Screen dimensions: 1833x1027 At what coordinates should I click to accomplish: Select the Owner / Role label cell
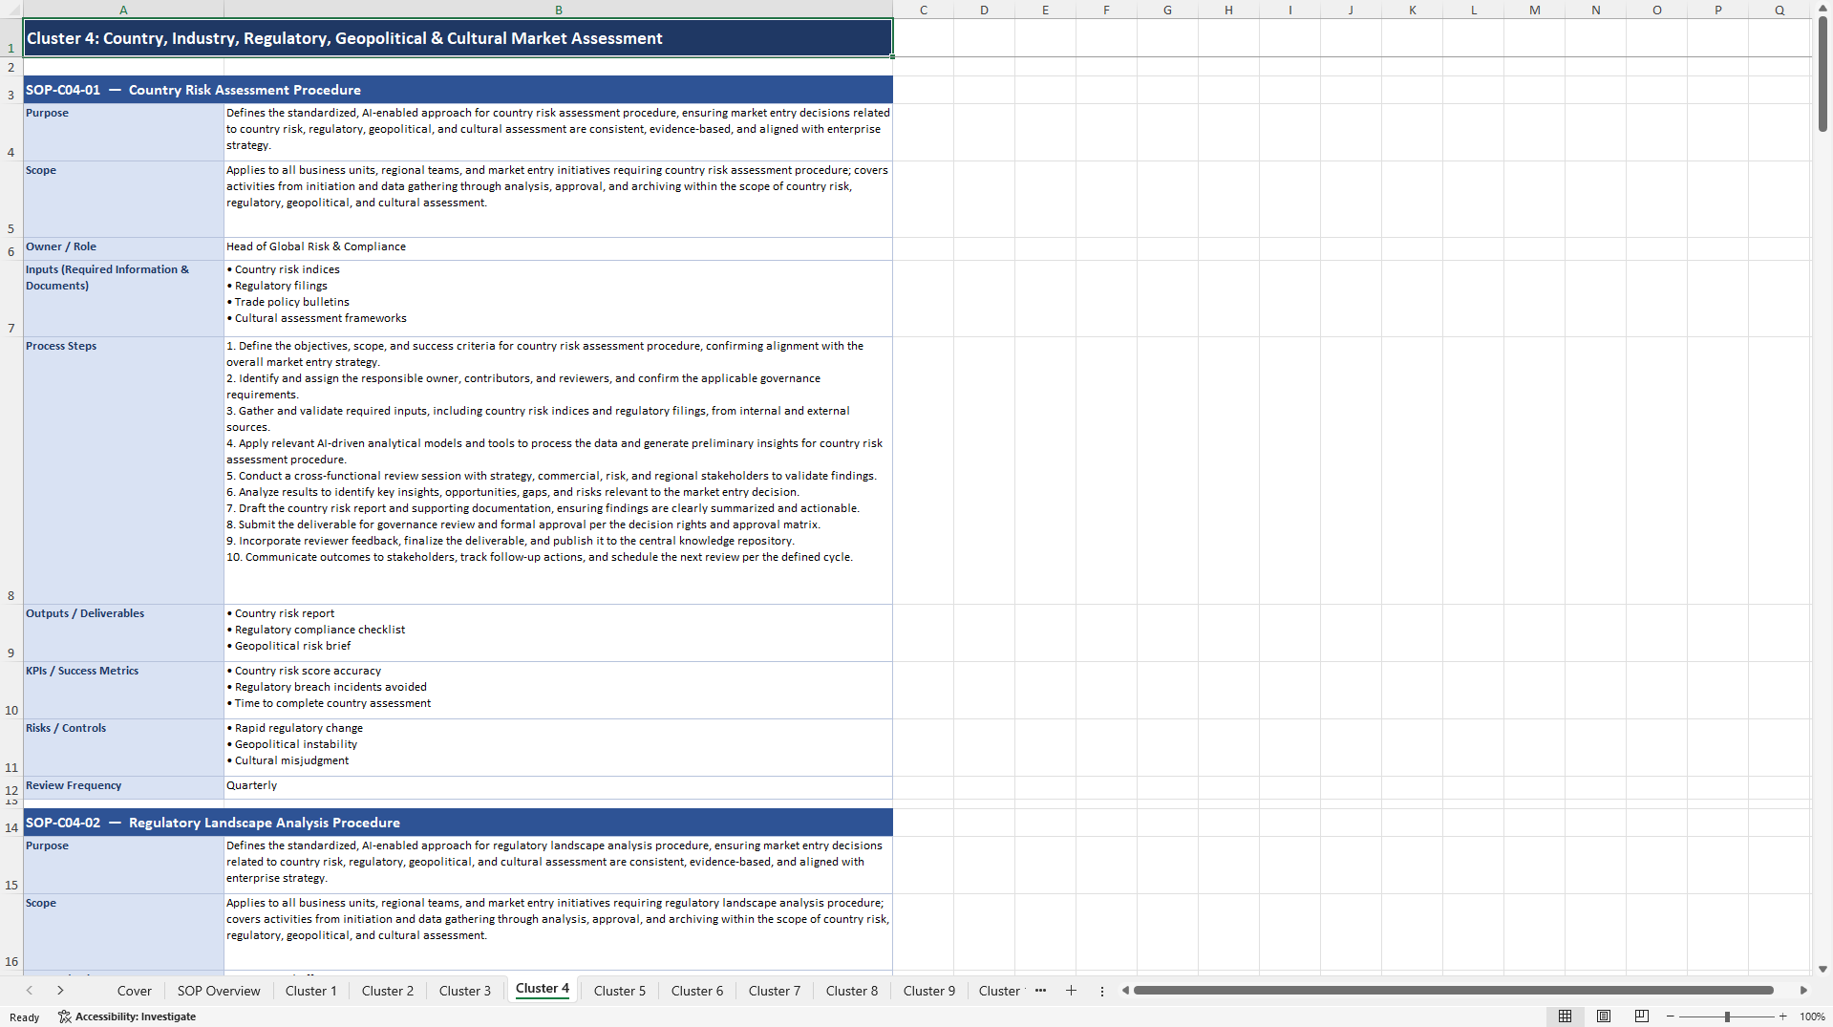[x=123, y=248]
